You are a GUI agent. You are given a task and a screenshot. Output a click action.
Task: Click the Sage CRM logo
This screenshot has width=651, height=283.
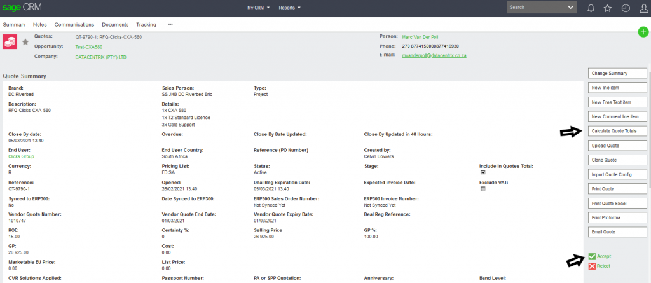[x=21, y=8]
